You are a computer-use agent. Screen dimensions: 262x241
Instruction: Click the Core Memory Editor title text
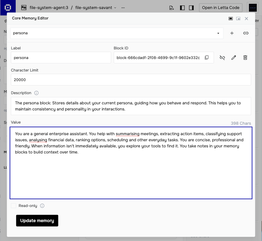coord(30,18)
